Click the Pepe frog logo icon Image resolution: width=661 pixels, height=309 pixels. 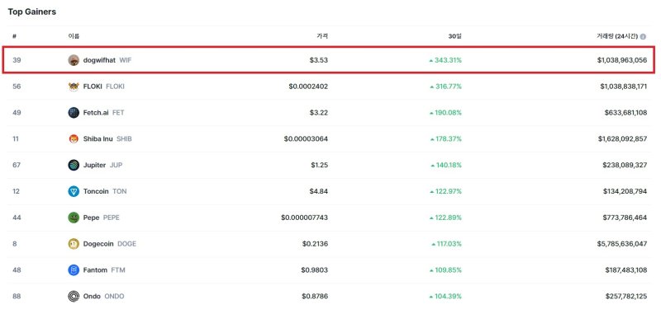[x=74, y=218]
